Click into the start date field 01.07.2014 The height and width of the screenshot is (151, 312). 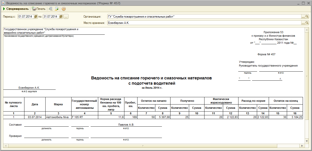click(25, 17)
